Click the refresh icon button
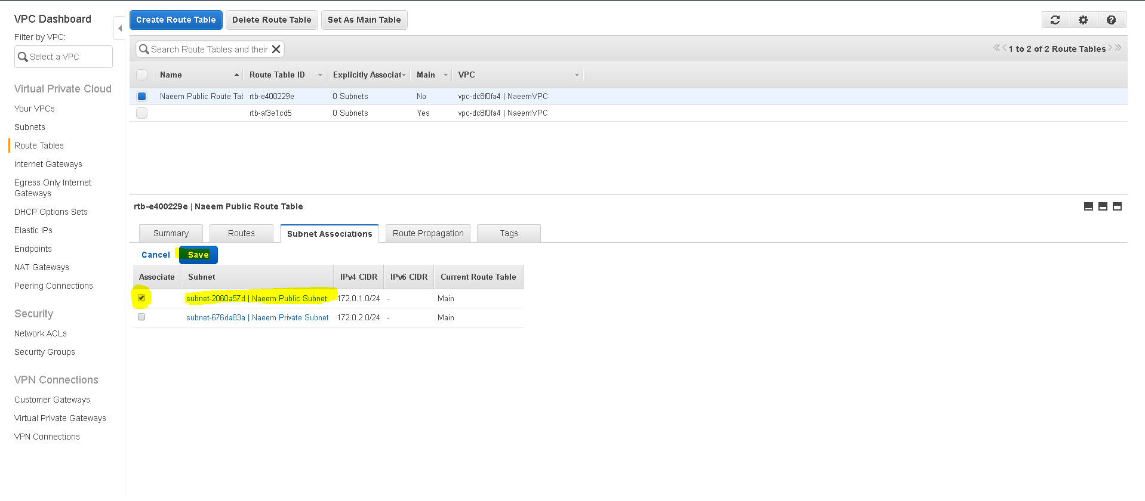 point(1055,20)
